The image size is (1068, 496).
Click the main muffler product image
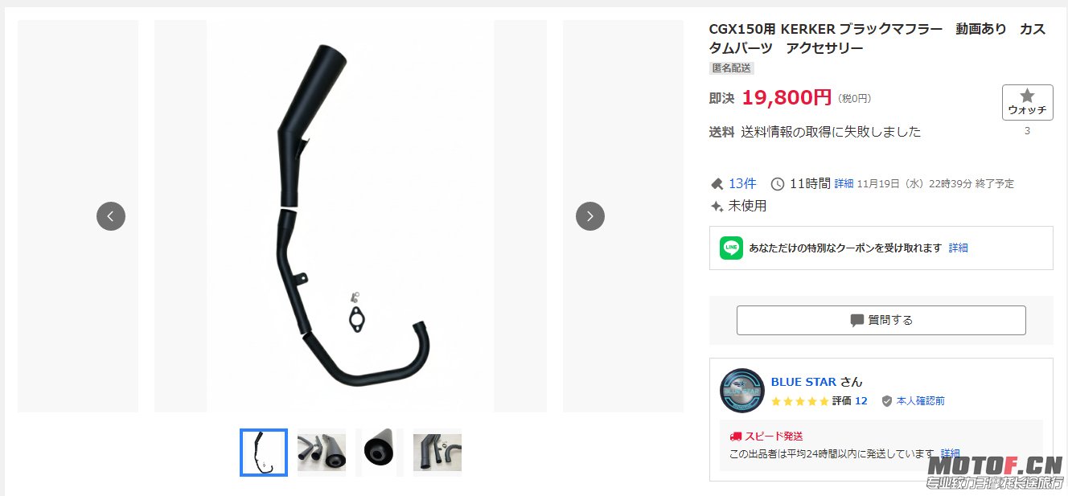tap(350, 216)
